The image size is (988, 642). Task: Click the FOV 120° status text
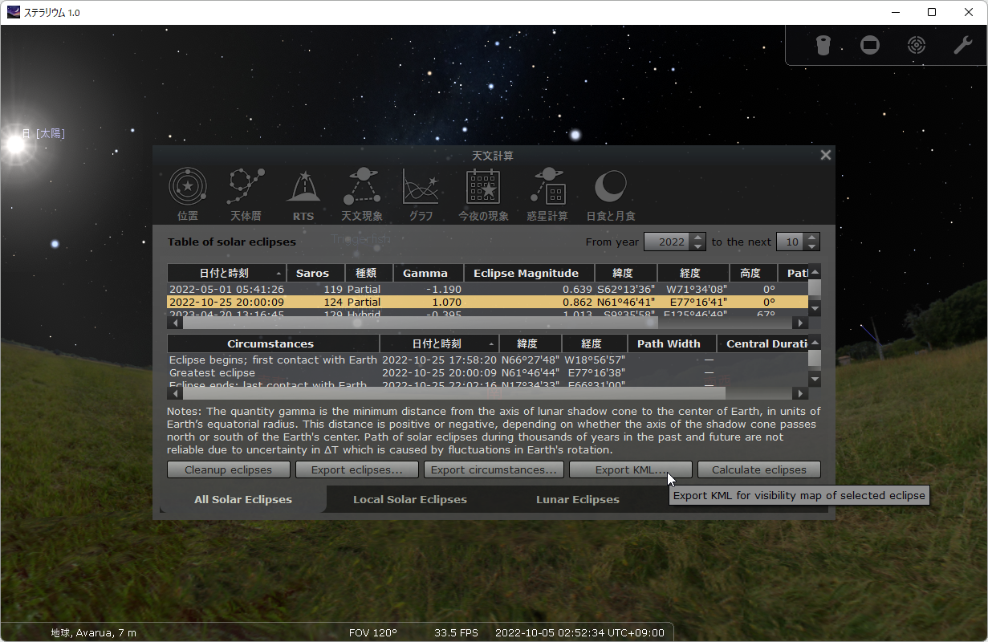[x=373, y=632]
